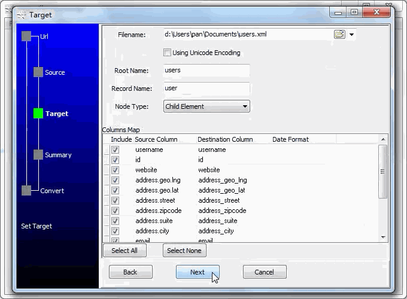Open the Node Type dropdown
This screenshot has width=407, height=299.
(206, 106)
